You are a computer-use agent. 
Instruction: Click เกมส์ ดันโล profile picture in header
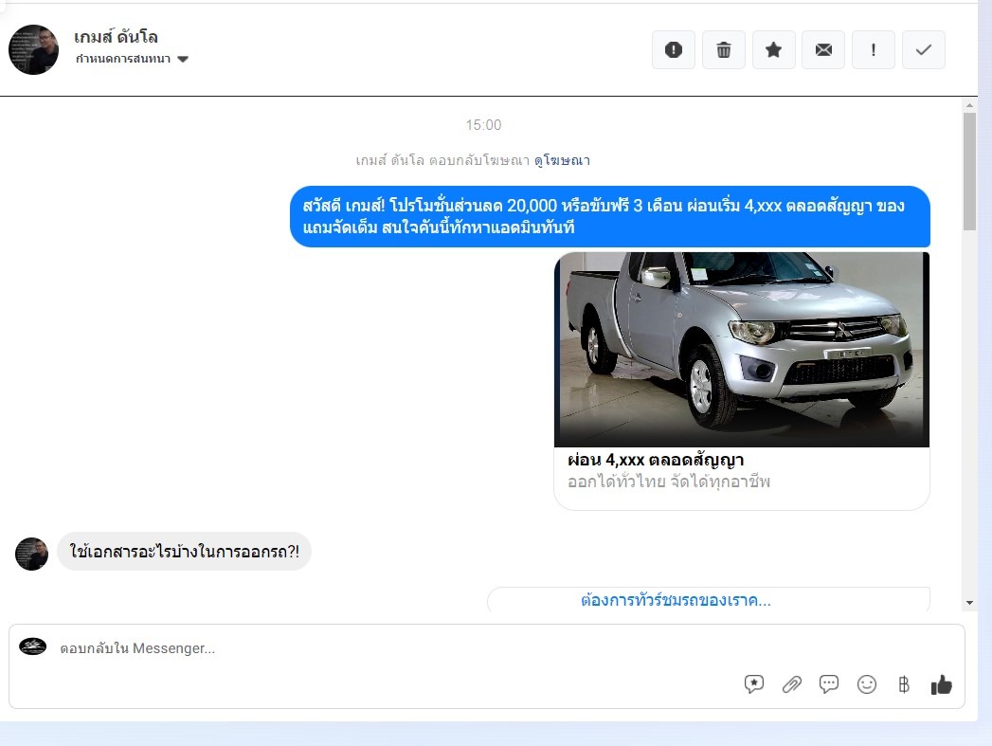(33, 49)
